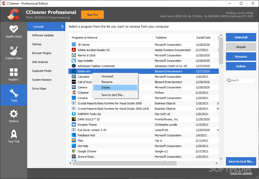Select the DAEMON Tools Lite icon
Image resolution: width=259 pixels, height=179 pixels.
point(74,114)
